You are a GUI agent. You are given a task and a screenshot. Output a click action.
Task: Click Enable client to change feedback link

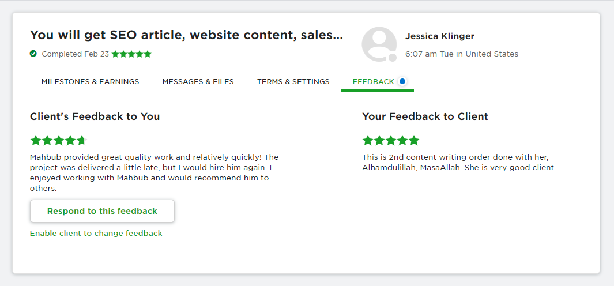point(96,234)
